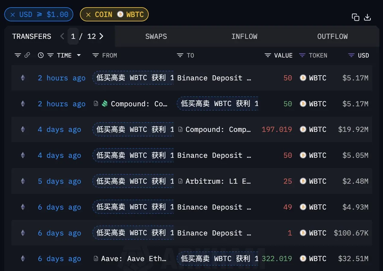383x271 pixels.
Task: Open the FROM column filter icon
Action: (x=95, y=55)
